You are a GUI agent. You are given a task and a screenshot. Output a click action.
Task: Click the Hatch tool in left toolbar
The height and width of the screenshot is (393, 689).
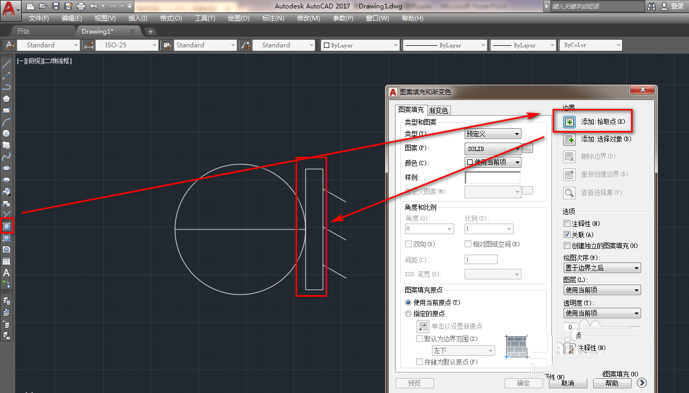[x=7, y=226]
